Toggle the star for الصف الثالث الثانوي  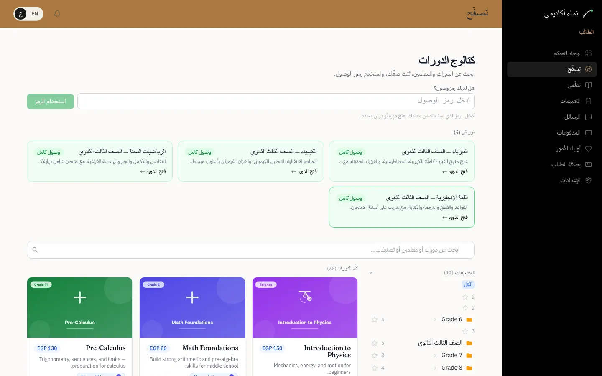[x=375, y=343]
